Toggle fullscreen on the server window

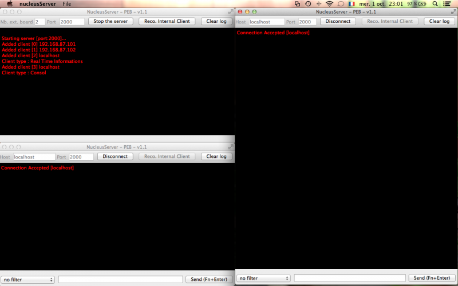click(231, 11)
